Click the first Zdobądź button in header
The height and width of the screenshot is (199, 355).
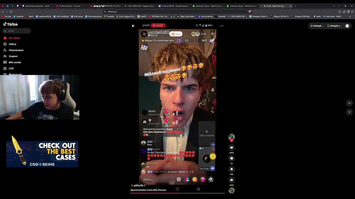tap(317, 26)
